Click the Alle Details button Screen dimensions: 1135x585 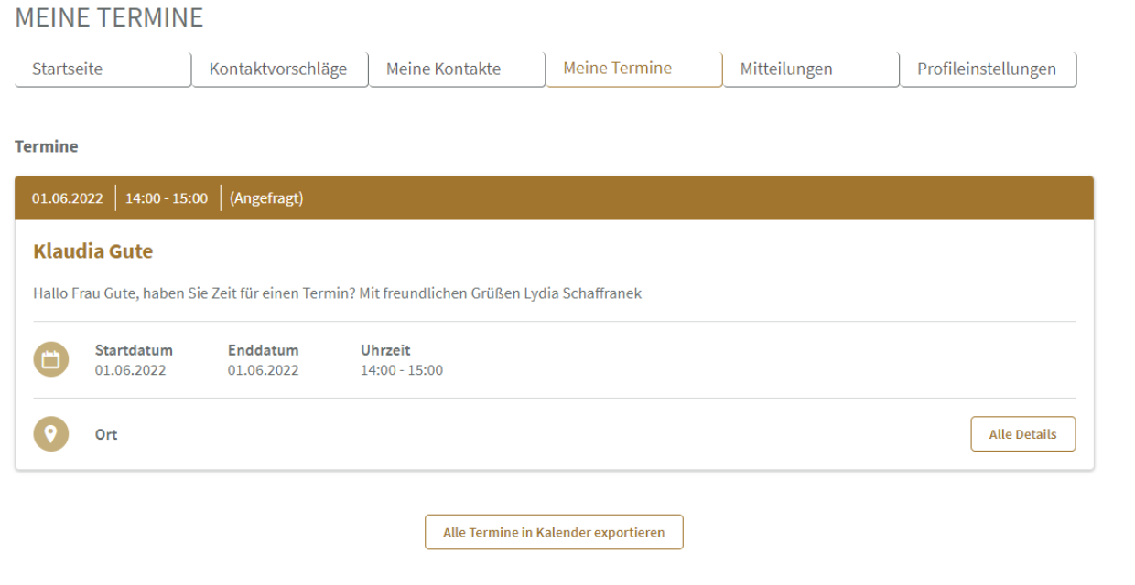click(1022, 434)
